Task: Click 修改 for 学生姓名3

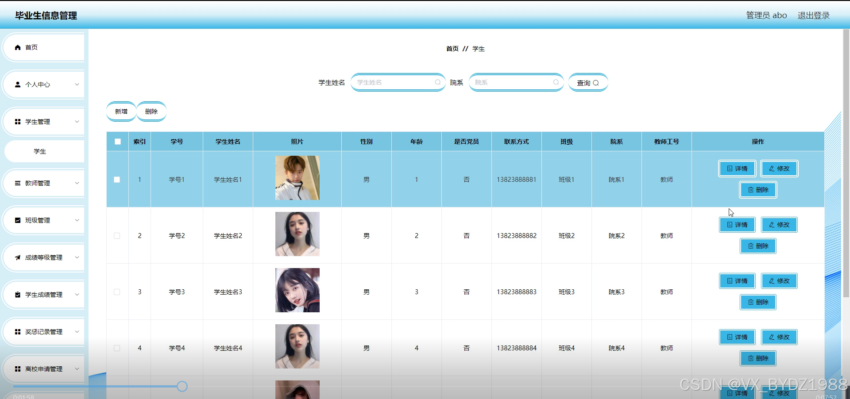Action: click(779, 281)
